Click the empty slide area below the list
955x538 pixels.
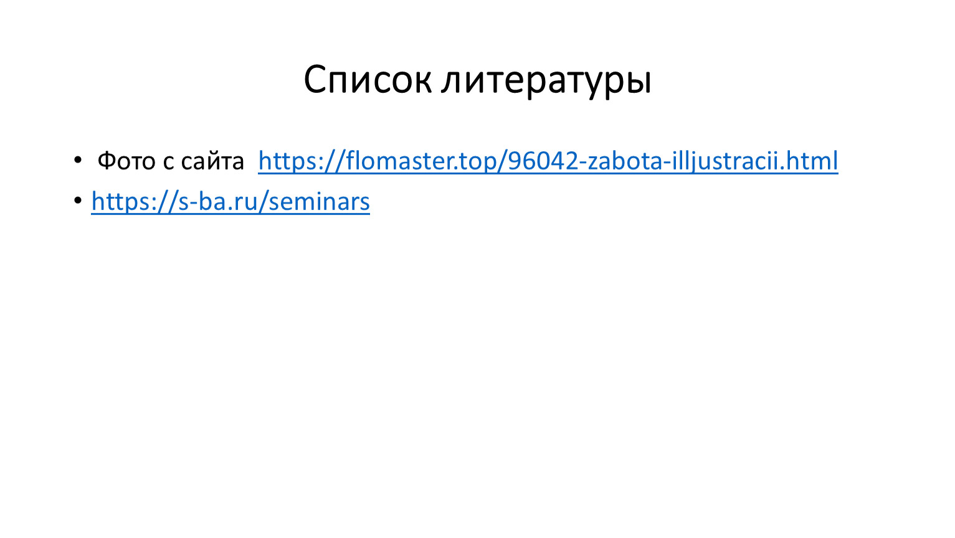[477, 374]
